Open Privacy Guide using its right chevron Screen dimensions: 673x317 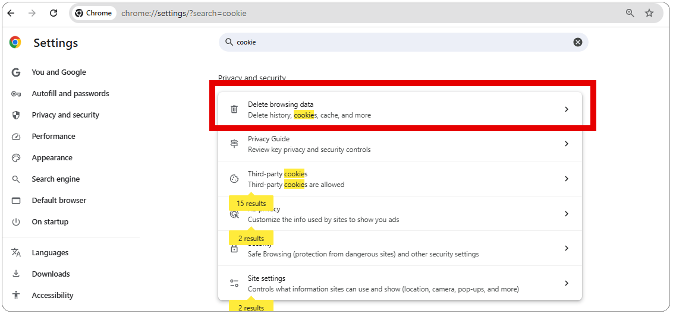click(566, 144)
